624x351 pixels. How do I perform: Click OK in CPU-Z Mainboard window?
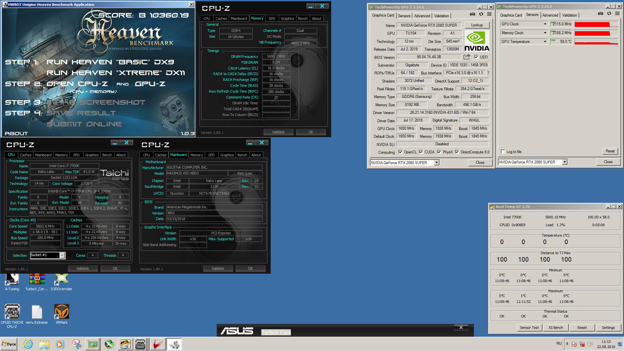pyautogui.click(x=250, y=268)
